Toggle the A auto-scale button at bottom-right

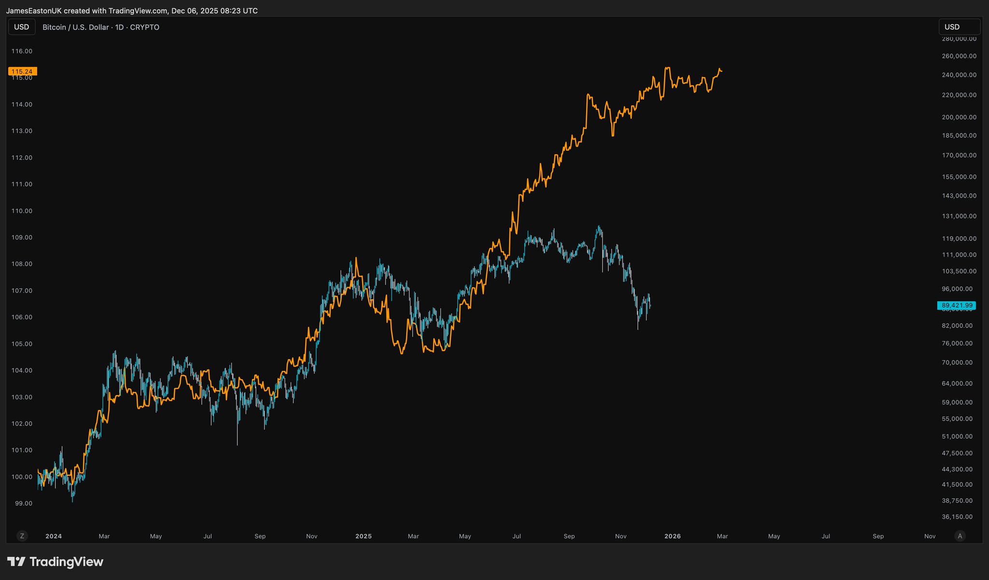click(x=960, y=536)
